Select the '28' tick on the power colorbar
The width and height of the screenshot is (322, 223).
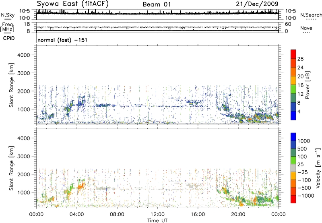point(300,59)
